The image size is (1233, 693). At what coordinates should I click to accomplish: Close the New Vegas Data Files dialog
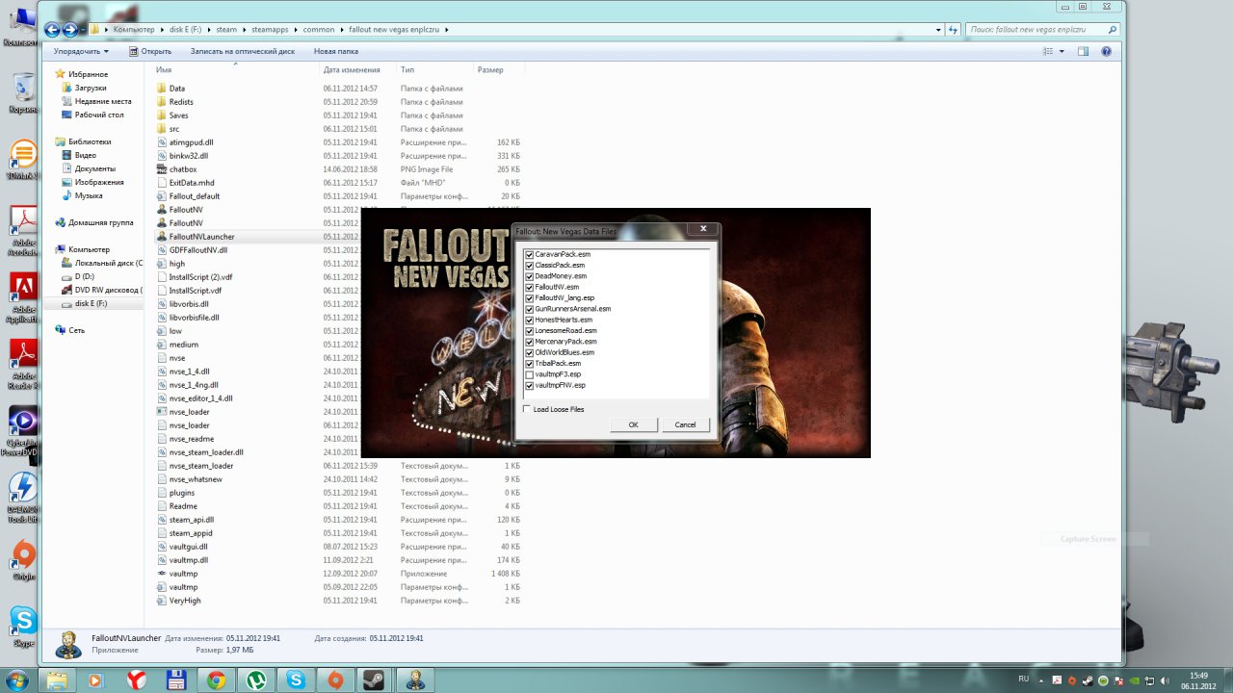click(x=703, y=229)
